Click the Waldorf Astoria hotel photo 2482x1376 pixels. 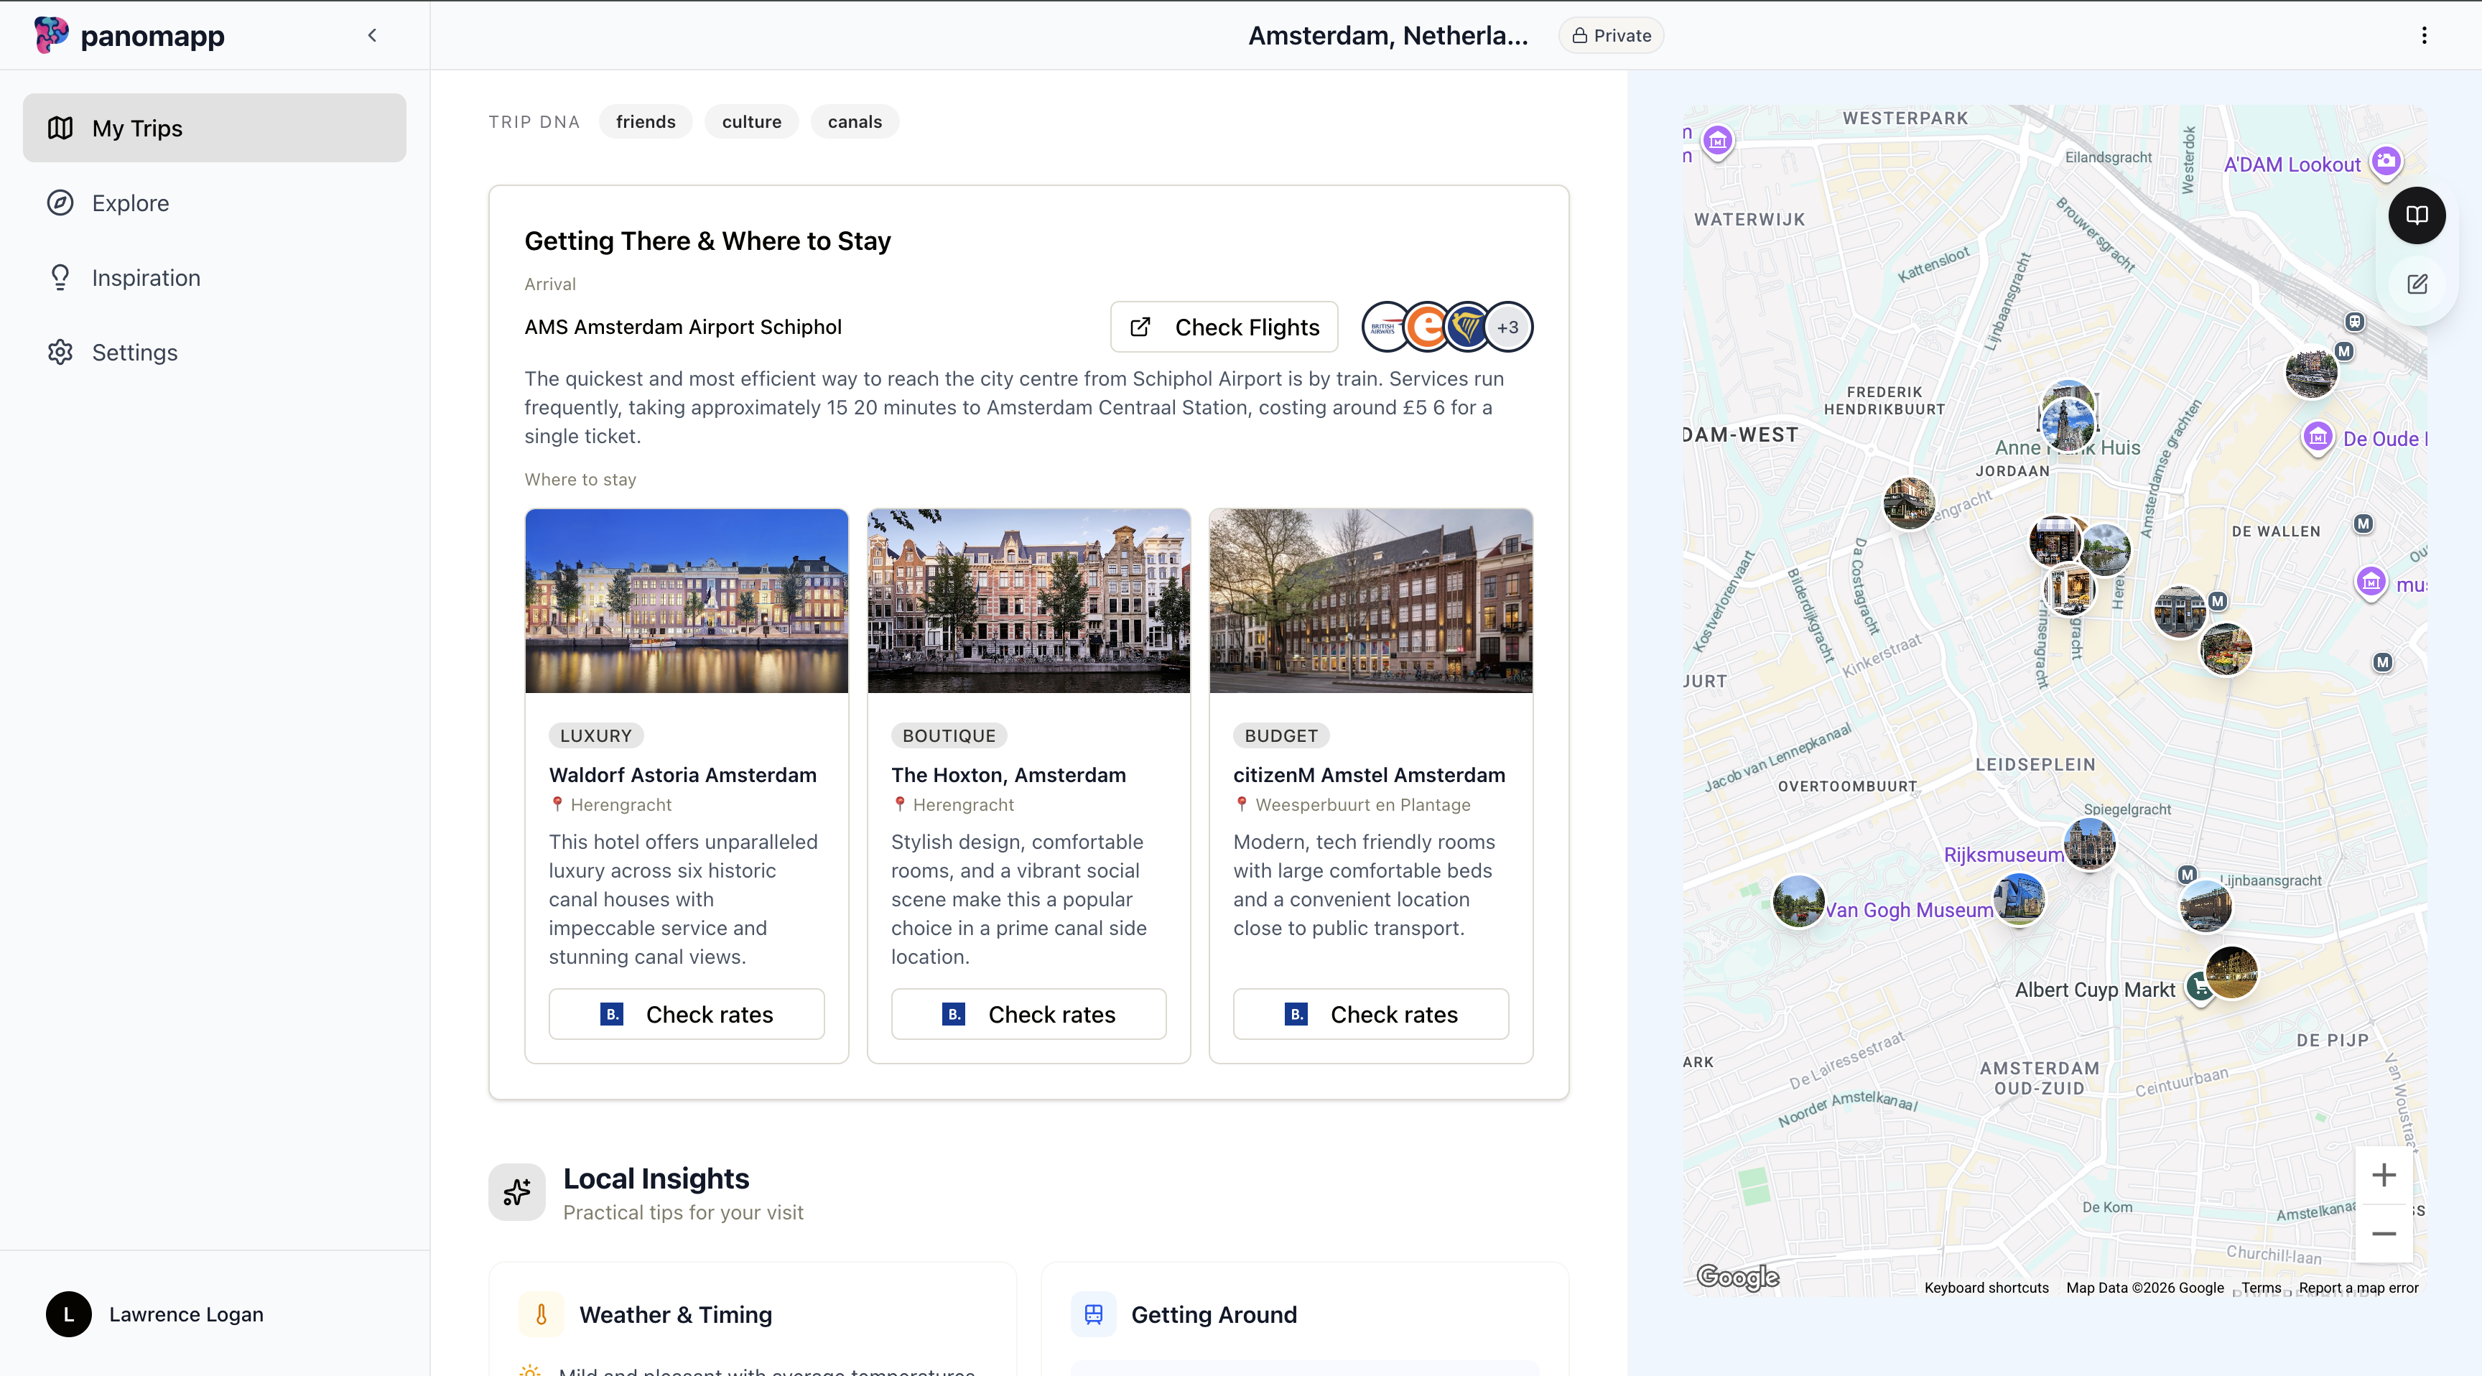point(686,600)
